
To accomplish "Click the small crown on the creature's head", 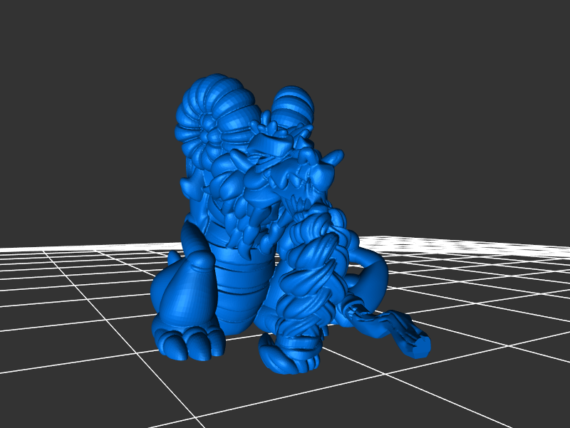I will pos(264,128).
